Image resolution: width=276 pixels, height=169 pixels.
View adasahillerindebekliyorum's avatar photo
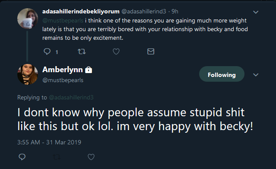(28, 18)
